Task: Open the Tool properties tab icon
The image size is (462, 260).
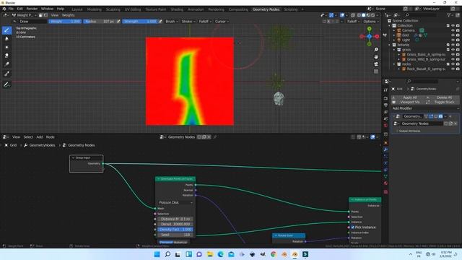Action: pyautogui.click(x=385, y=90)
